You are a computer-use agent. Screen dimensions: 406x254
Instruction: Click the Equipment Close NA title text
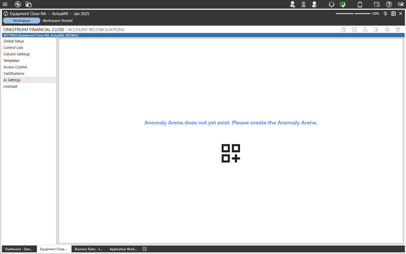click(28, 13)
